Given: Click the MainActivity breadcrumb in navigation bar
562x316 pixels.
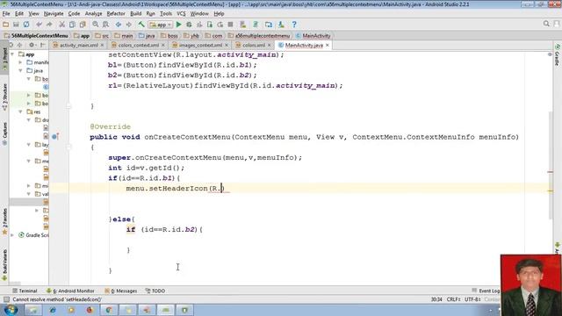Looking at the screenshot, I should click(x=313, y=36).
